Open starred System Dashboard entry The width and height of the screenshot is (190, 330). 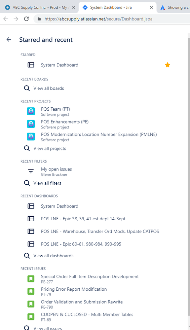pyautogui.click(x=59, y=65)
